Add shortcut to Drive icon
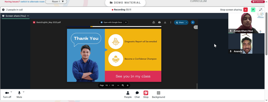The width and height of the screenshot is (268, 102). [154, 22]
